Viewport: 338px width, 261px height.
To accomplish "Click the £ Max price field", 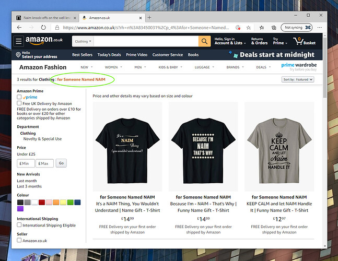I will (44, 163).
